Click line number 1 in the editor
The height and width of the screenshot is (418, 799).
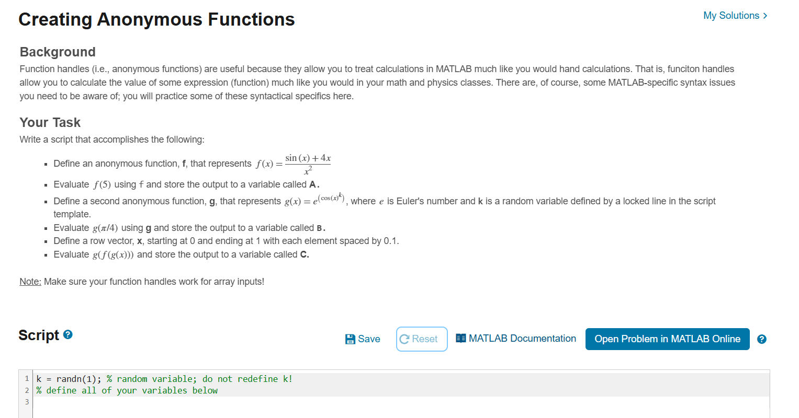pyautogui.click(x=27, y=378)
